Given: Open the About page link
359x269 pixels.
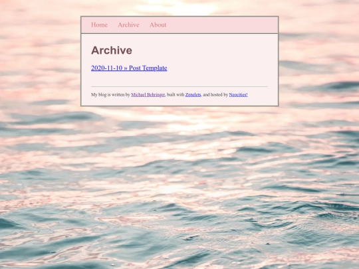Looking at the screenshot, I should click(x=158, y=25).
